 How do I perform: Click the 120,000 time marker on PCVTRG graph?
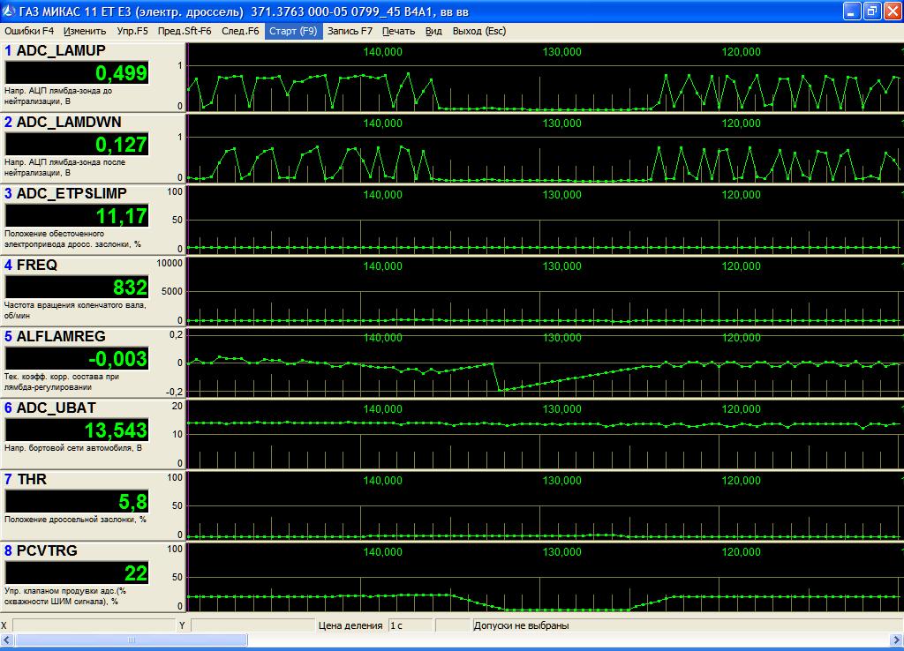[x=742, y=552]
